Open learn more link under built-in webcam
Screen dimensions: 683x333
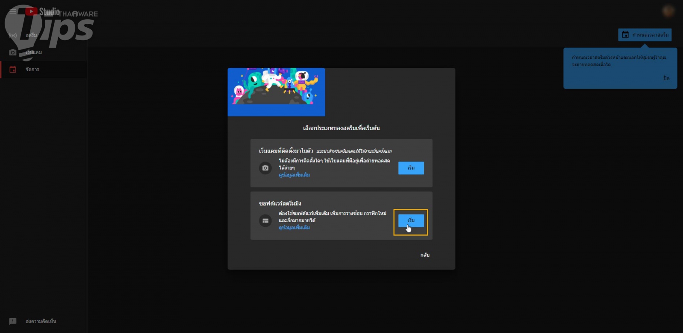(x=295, y=175)
